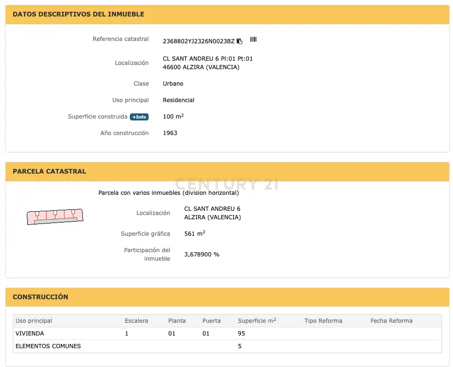The width and height of the screenshot is (453, 367).
Task: Click the Escalera value 1 in the VIVIENDA row
Action: (127, 334)
